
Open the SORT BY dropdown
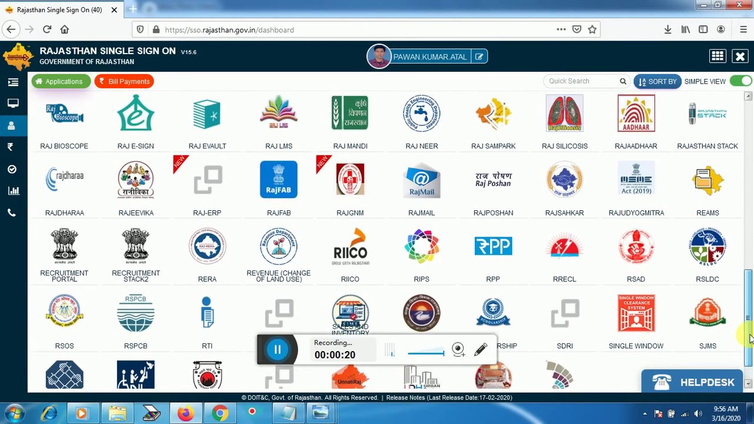click(657, 81)
